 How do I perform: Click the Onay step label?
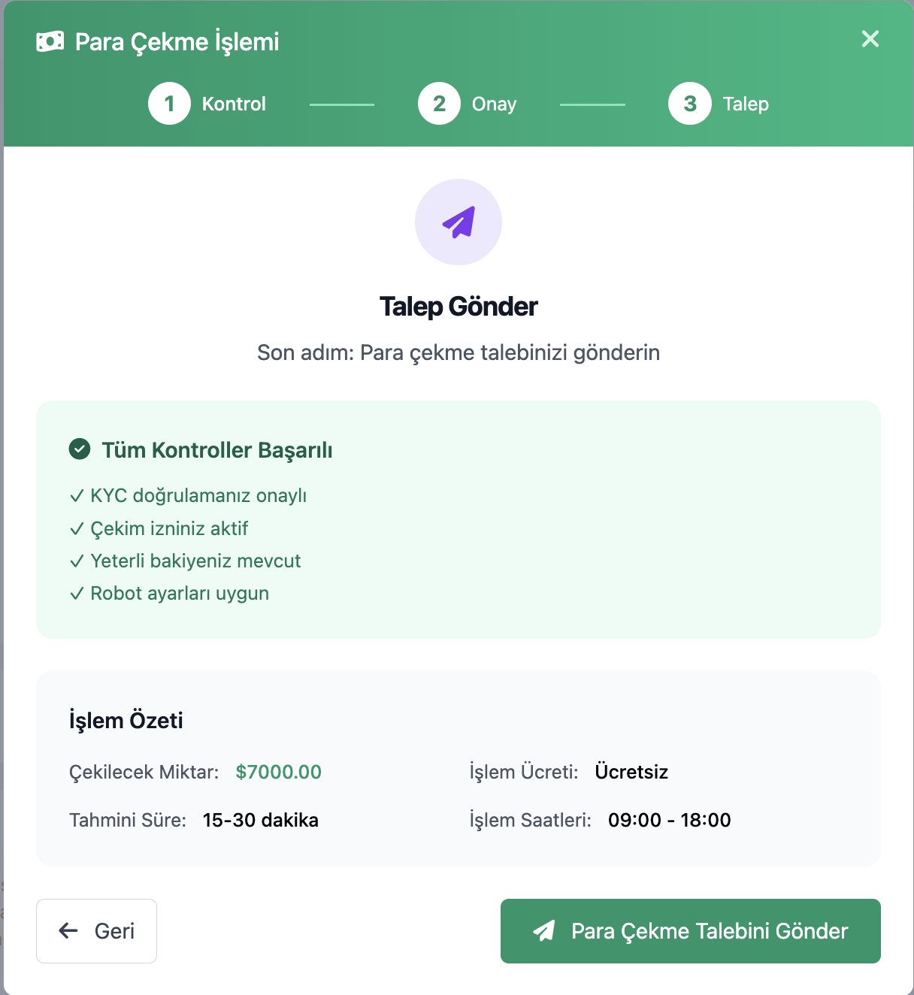pos(494,104)
